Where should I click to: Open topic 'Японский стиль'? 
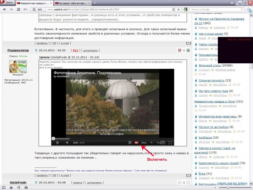[210, 65]
